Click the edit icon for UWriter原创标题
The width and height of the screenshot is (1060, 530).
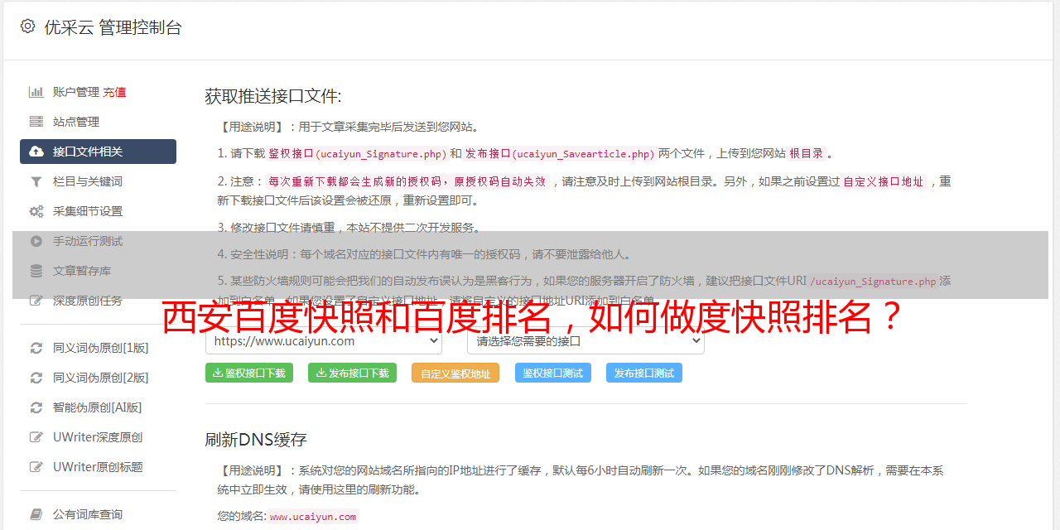click(36, 467)
